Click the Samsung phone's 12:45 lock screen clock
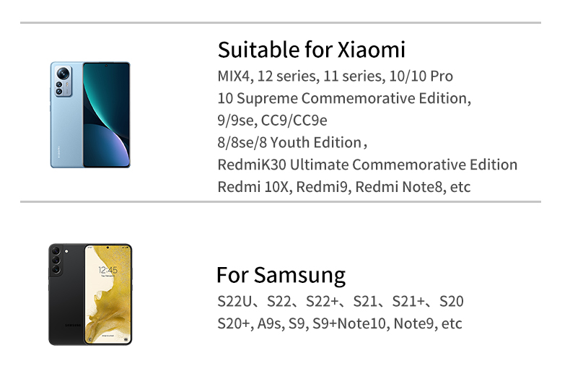This screenshot has width=570, height=371. pyautogui.click(x=108, y=270)
